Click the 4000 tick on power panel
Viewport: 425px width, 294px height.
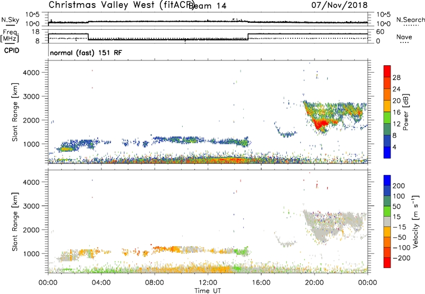[x=31, y=73]
